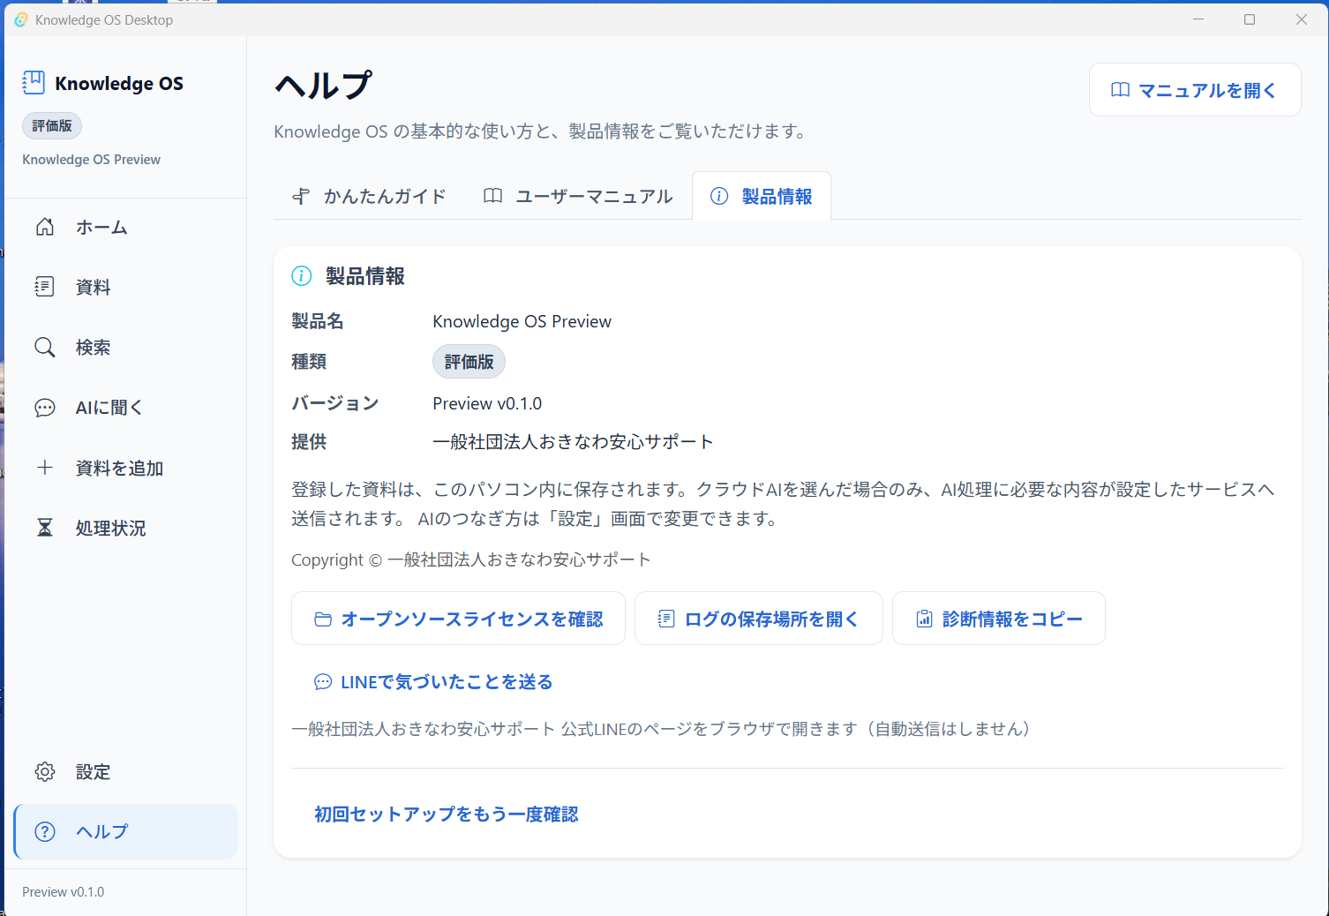Viewport: 1329px width, 916px height.
Task: Maximize the Knowledge OS Desktop window
Action: click(x=1250, y=19)
